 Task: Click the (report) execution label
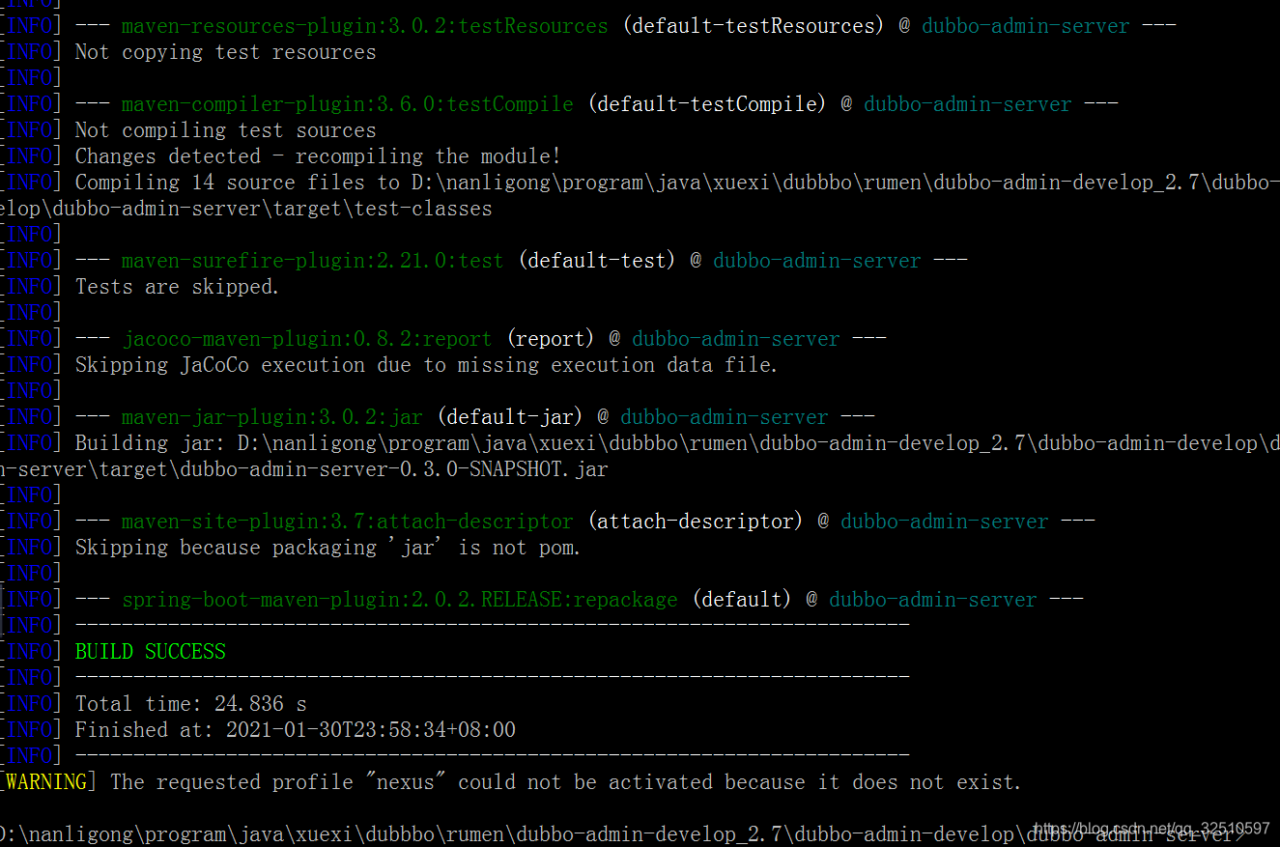(x=550, y=339)
